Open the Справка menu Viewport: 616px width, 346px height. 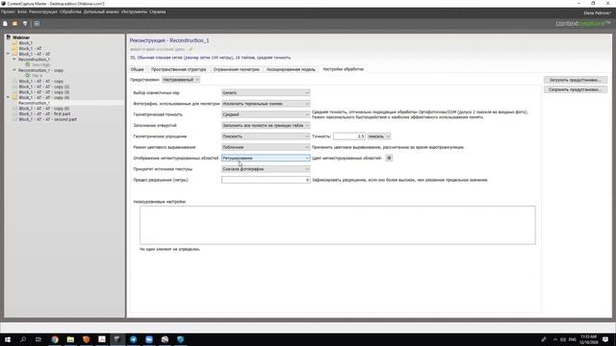tap(158, 12)
